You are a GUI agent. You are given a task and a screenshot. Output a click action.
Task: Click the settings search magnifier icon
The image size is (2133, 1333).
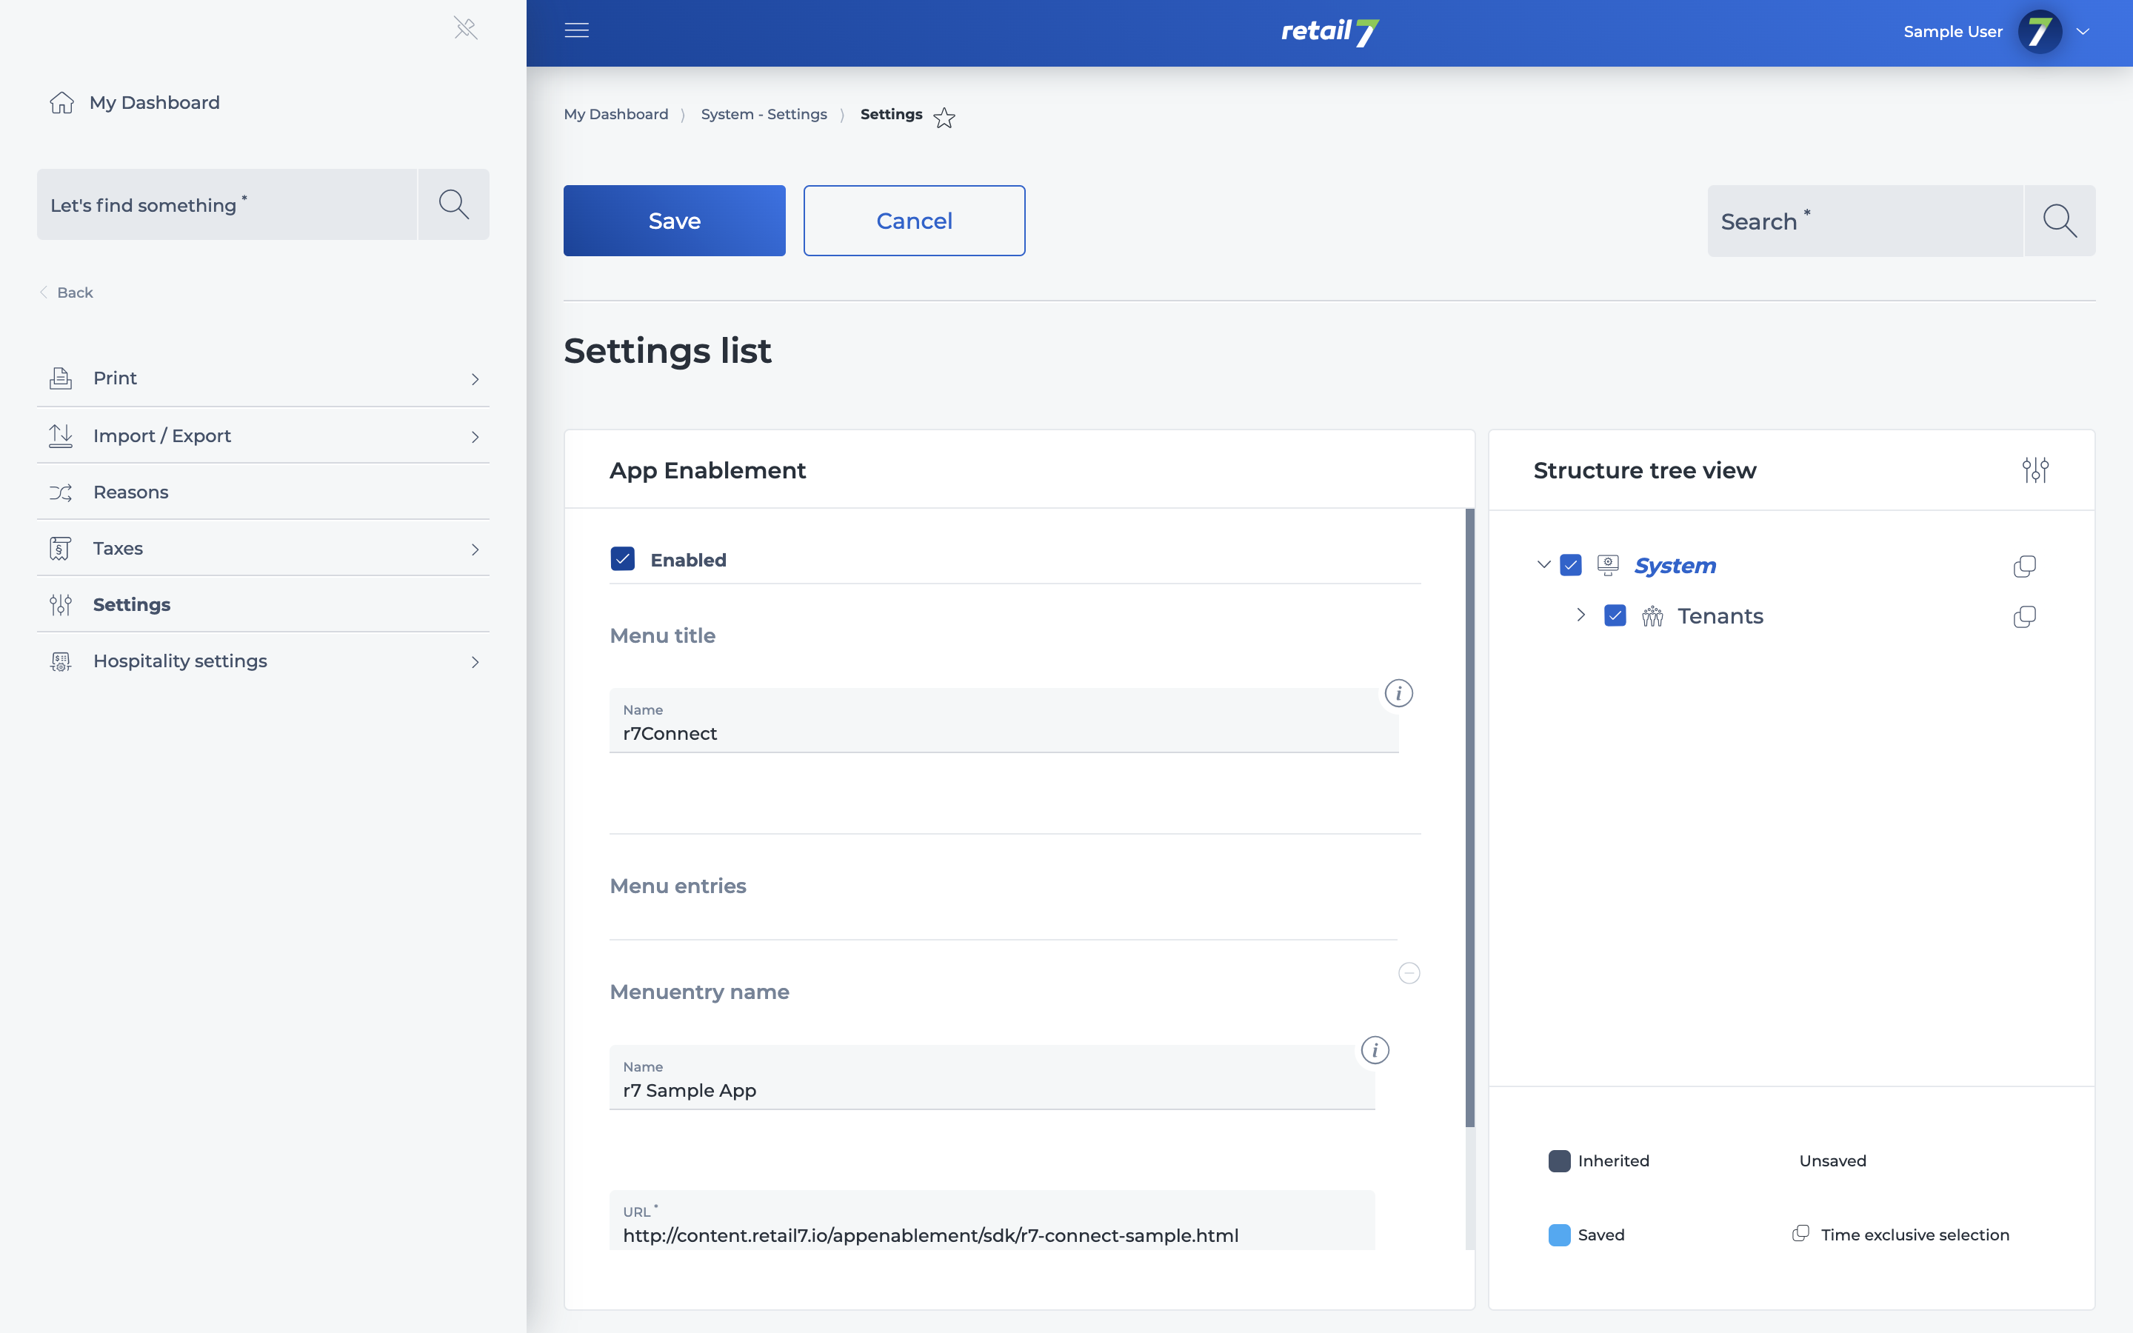click(x=2060, y=221)
